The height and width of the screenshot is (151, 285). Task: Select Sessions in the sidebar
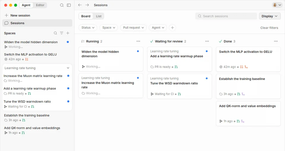point(37,23)
